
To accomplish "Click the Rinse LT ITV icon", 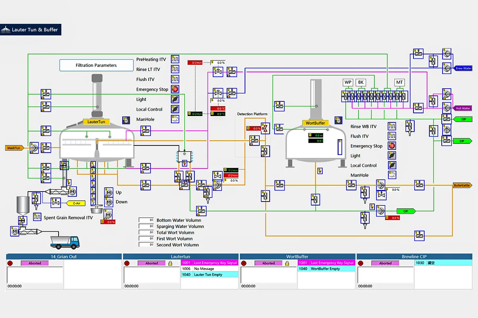I will point(175,69).
